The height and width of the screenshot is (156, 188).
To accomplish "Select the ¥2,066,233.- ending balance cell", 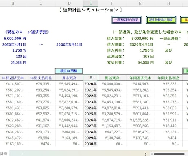I will pos(69,120).
